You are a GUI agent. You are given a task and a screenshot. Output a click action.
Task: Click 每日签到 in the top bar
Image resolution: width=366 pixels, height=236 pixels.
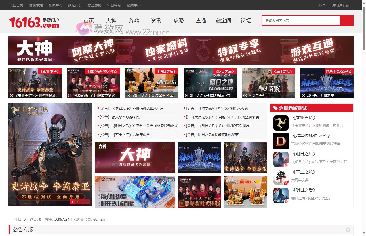tap(114, 5)
